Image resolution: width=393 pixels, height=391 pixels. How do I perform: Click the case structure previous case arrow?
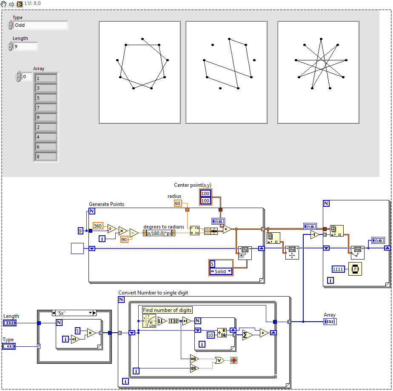click(54, 313)
